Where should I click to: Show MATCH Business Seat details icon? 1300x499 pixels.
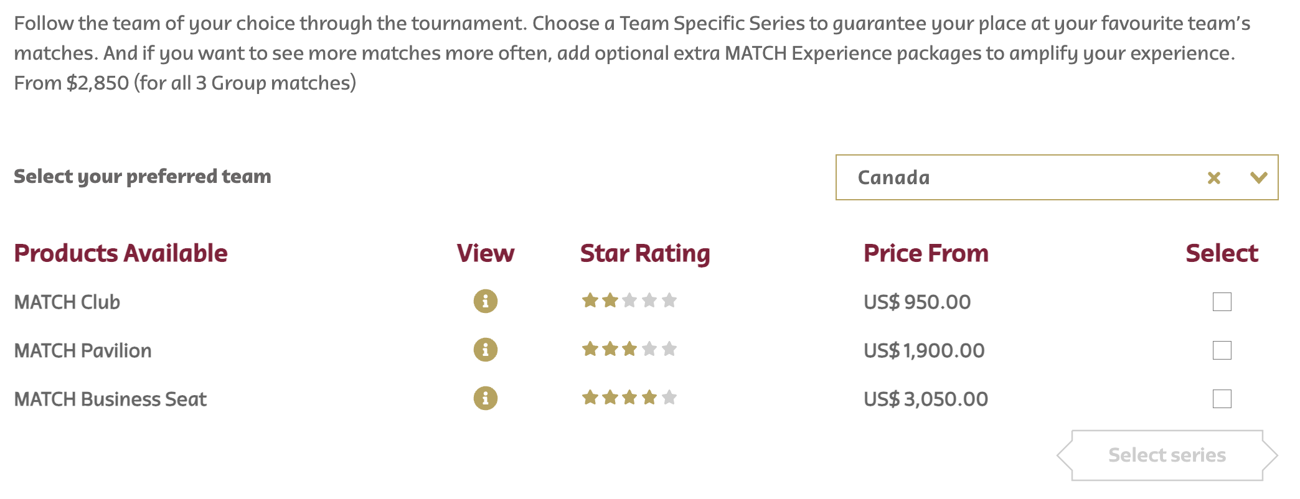[485, 398]
